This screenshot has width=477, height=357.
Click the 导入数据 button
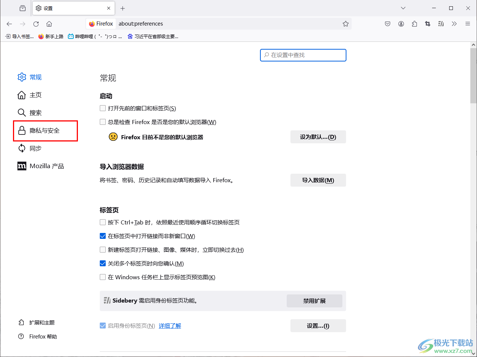coord(318,180)
